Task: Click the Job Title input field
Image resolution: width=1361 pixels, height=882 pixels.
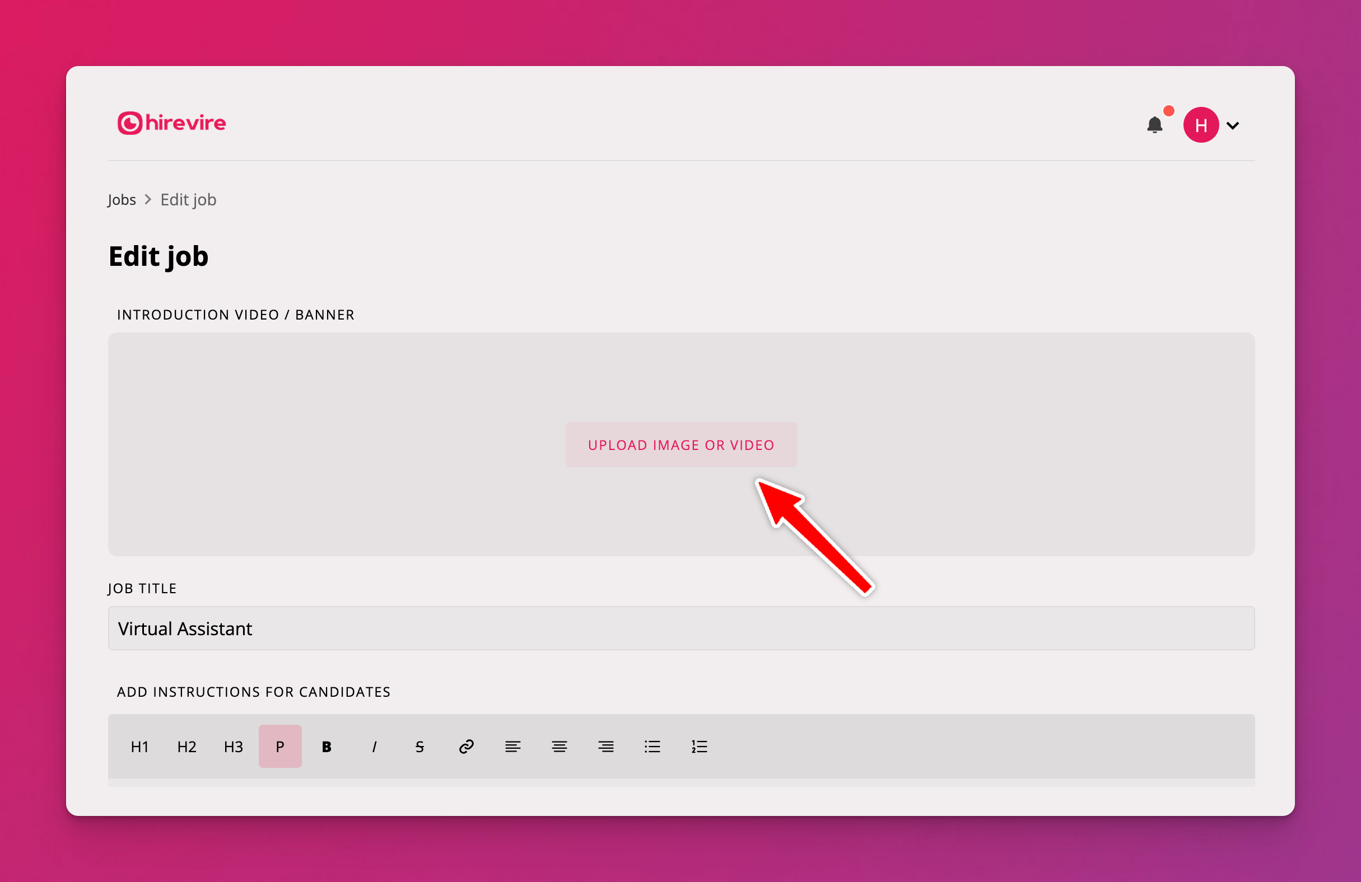Action: 680,628
